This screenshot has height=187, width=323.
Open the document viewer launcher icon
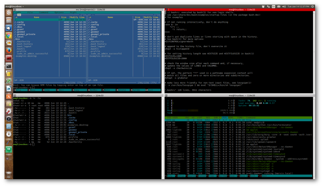point(9,89)
